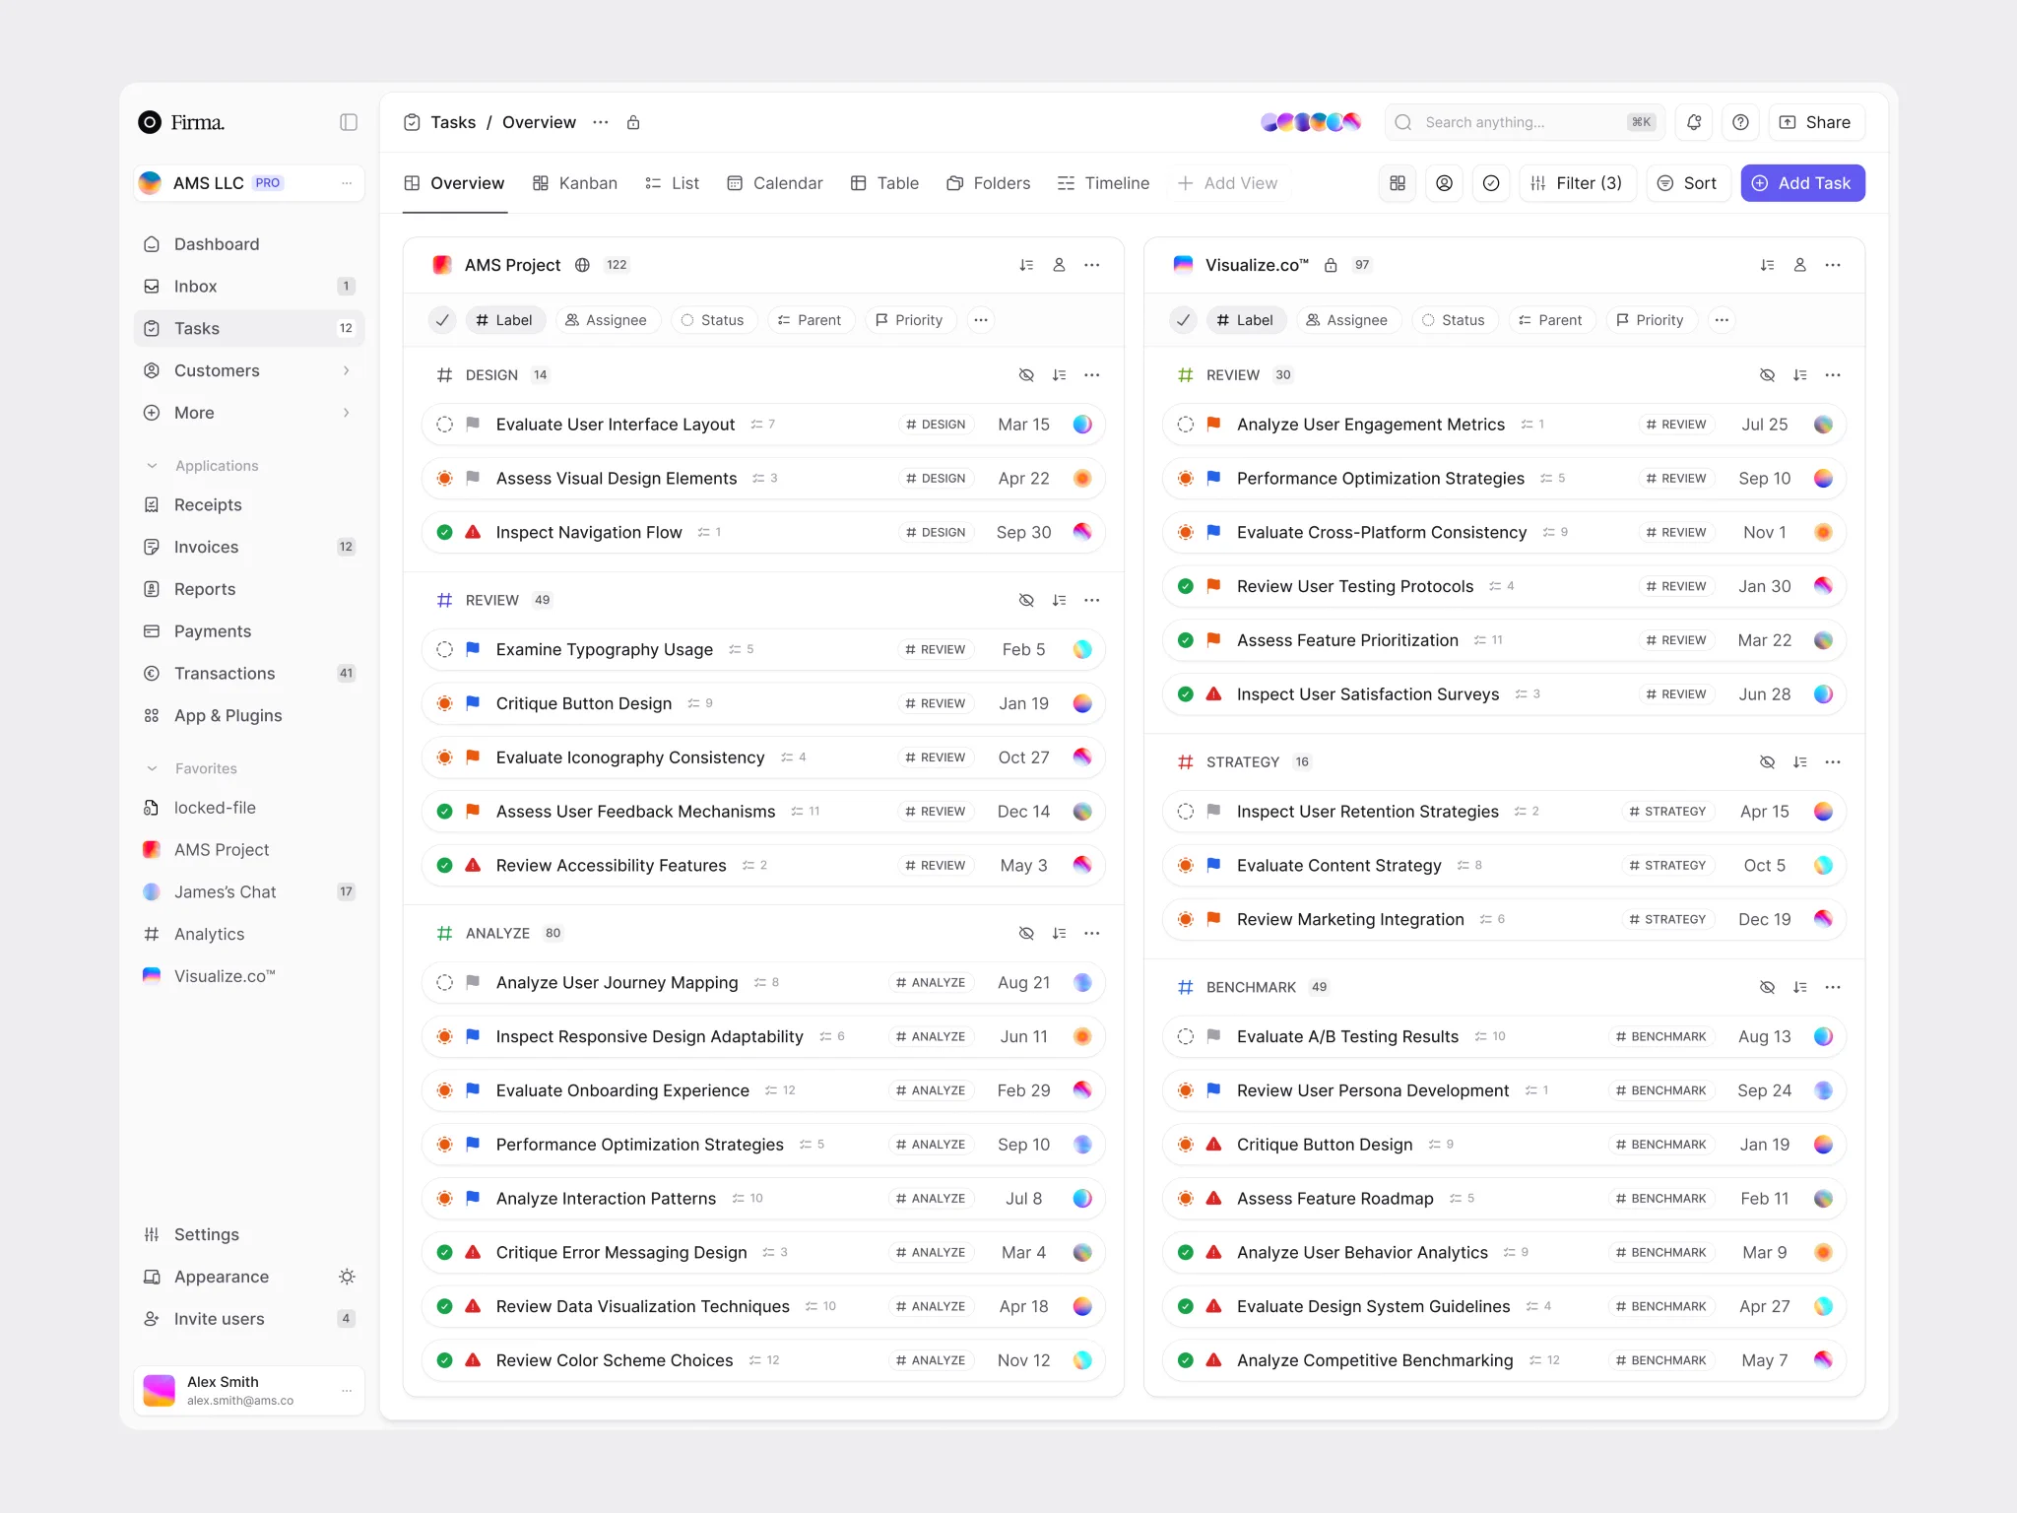Open App & Plugins in sidebar
The image size is (2017, 1513).
coord(249,716)
